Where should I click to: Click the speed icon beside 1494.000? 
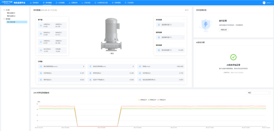140,66
